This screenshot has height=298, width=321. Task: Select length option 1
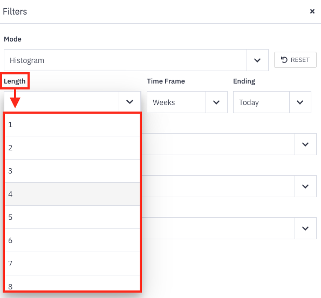[72, 124]
